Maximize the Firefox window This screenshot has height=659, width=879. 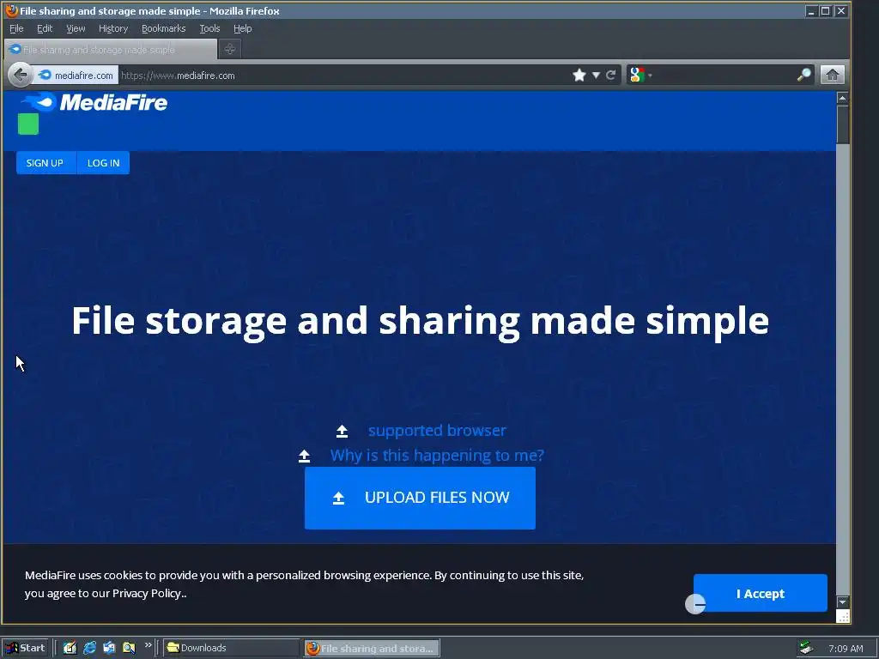[x=825, y=10]
